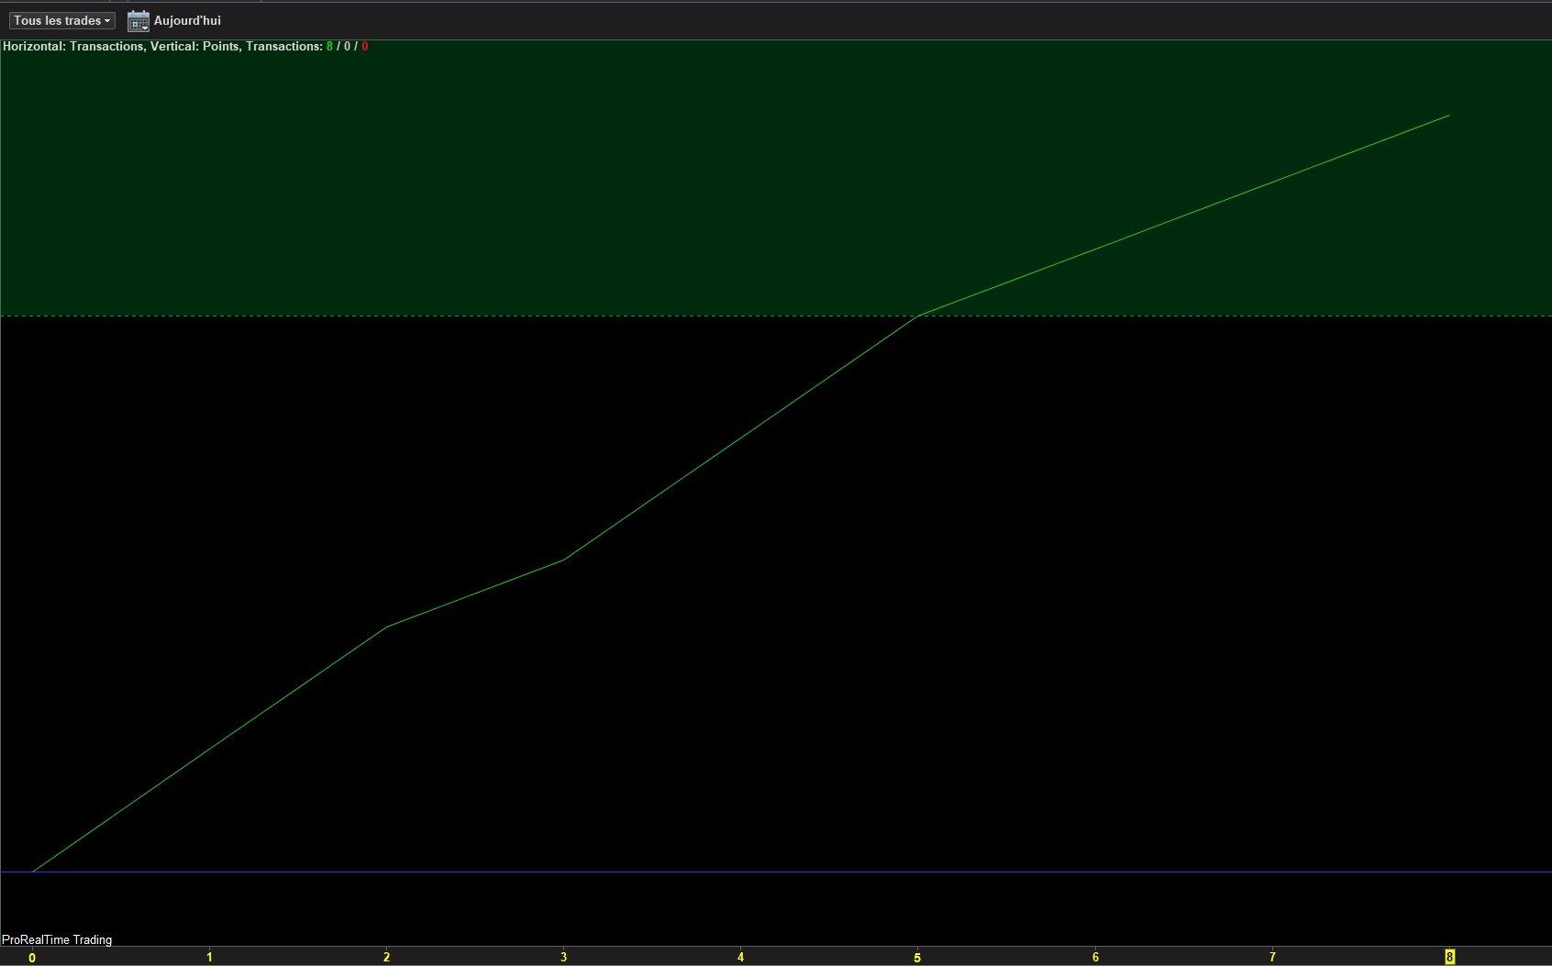Click transaction 3 on the horizontal axis
The height and width of the screenshot is (966, 1552).
coord(563,957)
